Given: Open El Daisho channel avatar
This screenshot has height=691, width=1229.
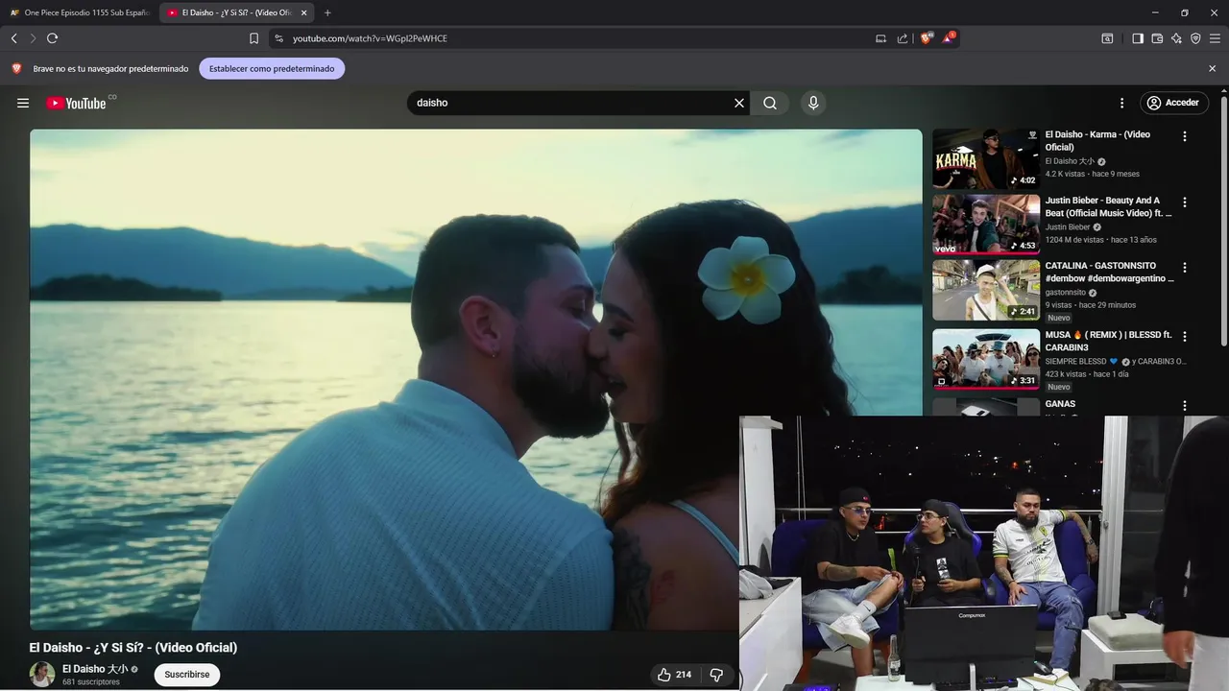Looking at the screenshot, I should (x=42, y=674).
